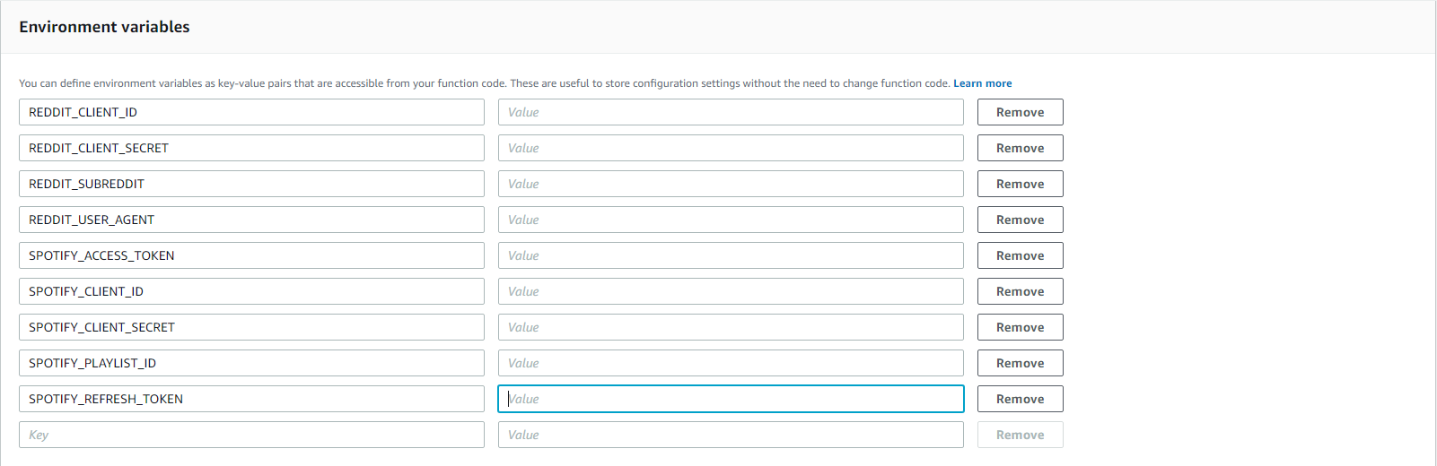
Task: Focus the value field for SPOTIFY_PLAYLIST_ID
Action: click(x=731, y=363)
